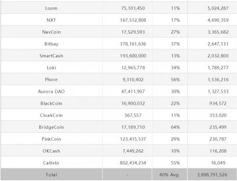
Task: Click the Aurora DAO name cell
Action: [x=51, y=91]
